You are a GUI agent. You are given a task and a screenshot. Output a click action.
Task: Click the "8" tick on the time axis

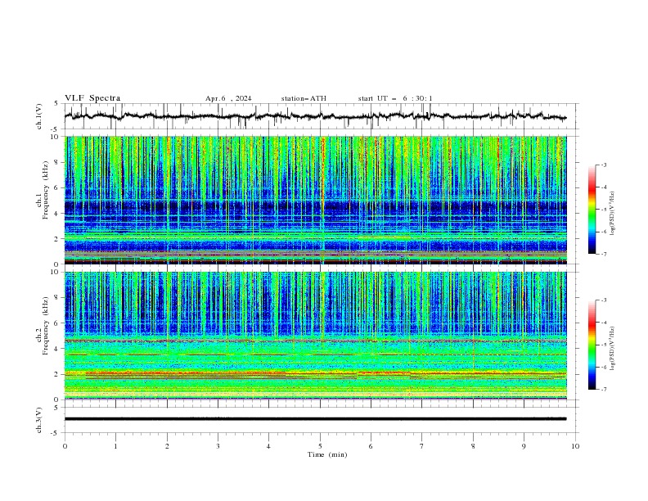(x=473, y=446)
